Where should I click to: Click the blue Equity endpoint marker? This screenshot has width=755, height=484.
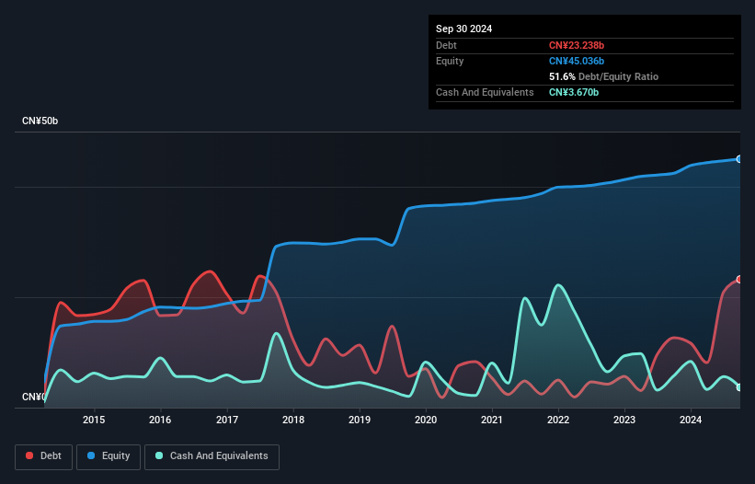click(739, 159)
